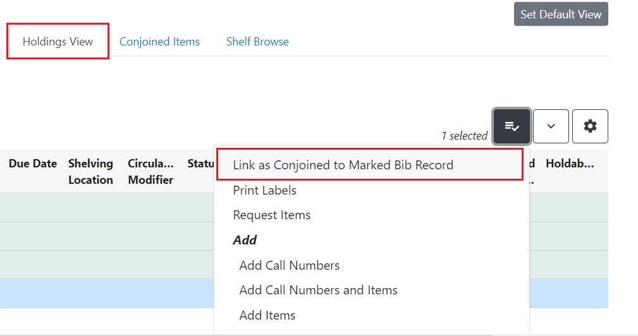638x336 pixels.
Task: Choose Request Items in the menu
Action: tap(271, 215)
